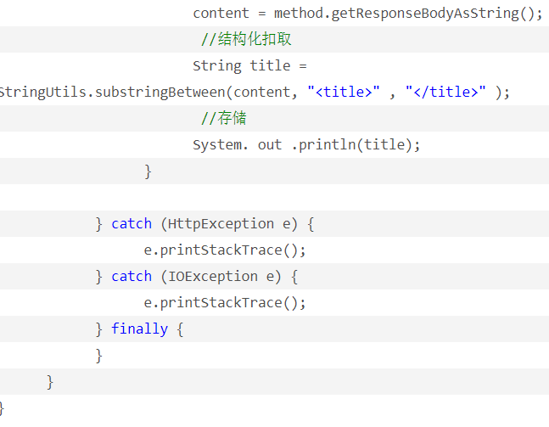Select the green comment '//存储'
The image size is (549, 427).
coord(224,118)
